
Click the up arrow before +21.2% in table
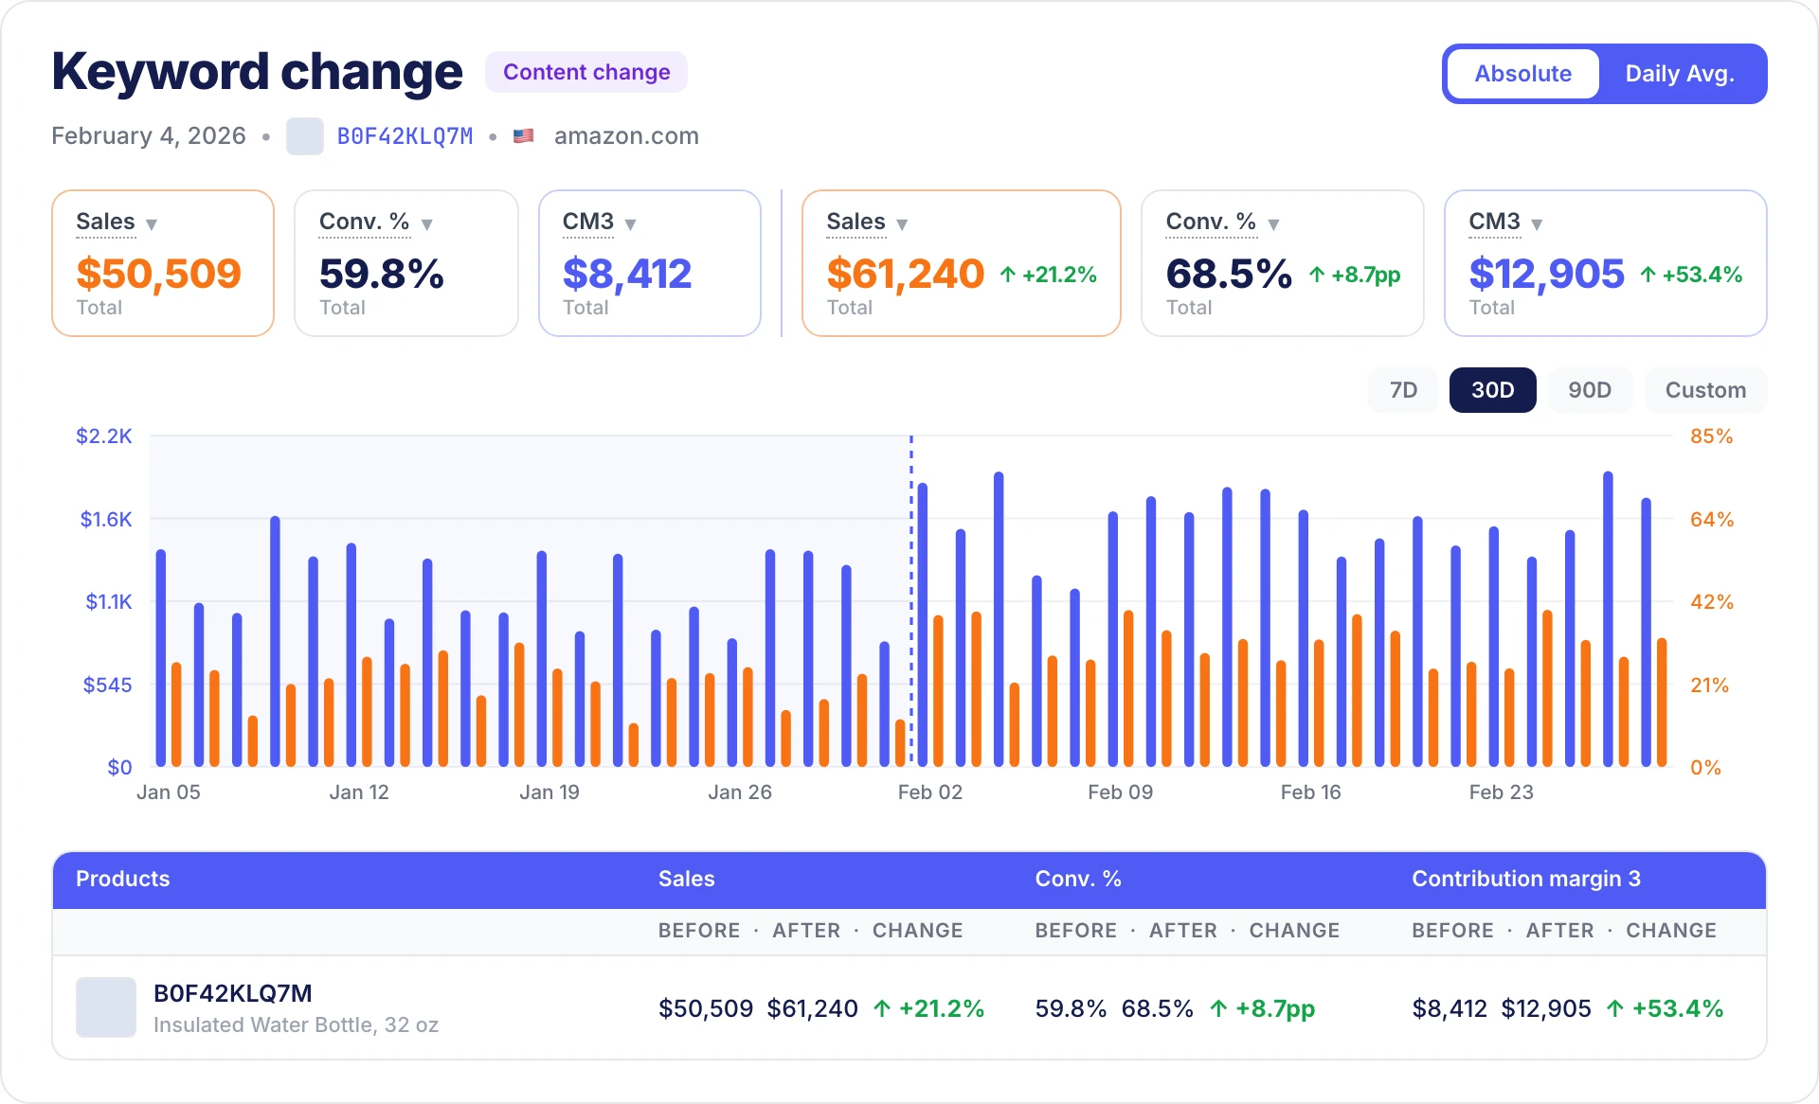pyautogui.click(x=882, y=1008)
